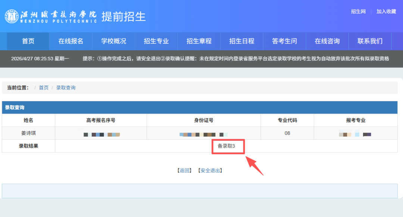Click 录取查询 in the breadcrumb
This screenshot has height=217, width=403.
[x=66, y=88]
